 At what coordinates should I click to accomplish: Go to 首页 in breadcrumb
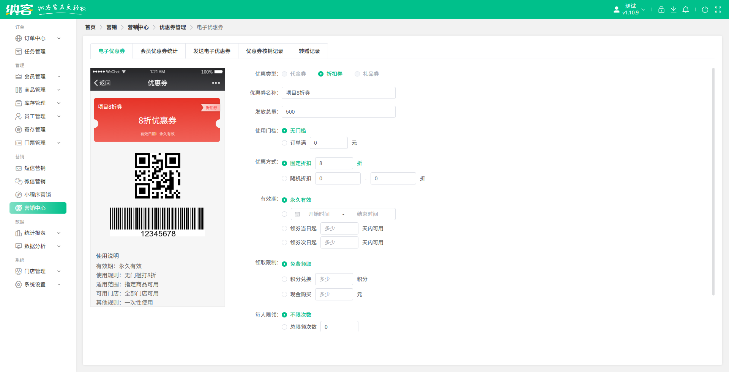tap(90, 27)
